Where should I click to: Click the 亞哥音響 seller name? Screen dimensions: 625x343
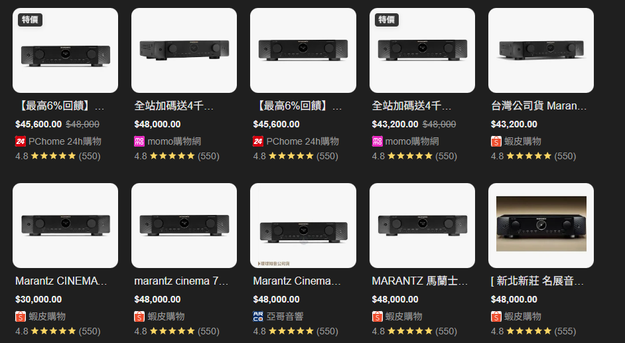pos(285,316)
